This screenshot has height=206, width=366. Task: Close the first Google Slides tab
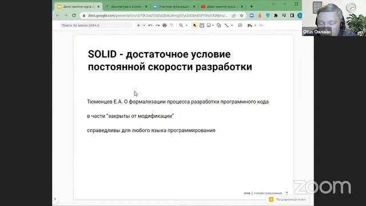(x=98, y=6)
